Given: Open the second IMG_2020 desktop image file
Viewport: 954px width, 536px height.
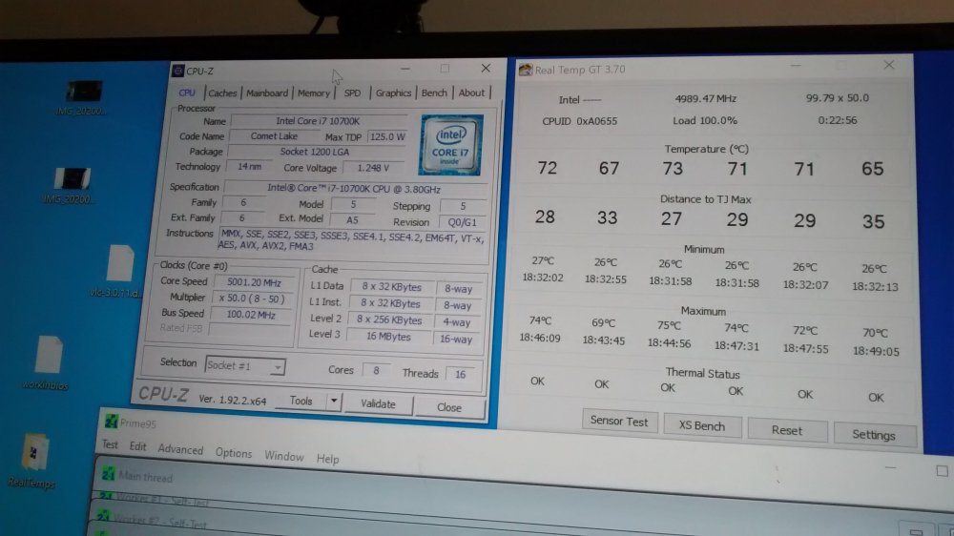Looking at the screenshot, I should [72, 186].
